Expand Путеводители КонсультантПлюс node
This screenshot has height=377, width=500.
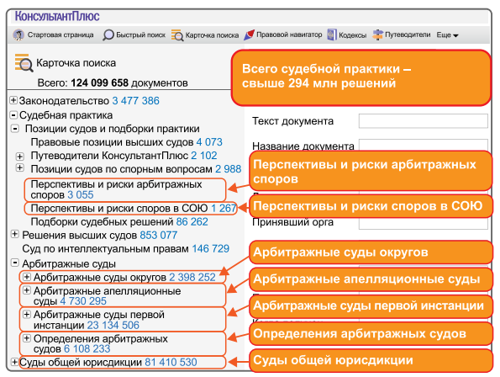point(20,156)
